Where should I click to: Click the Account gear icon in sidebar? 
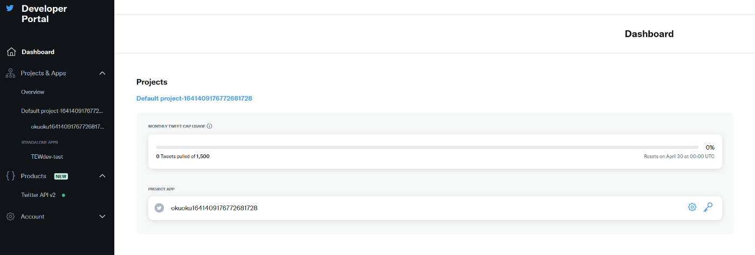10,217
